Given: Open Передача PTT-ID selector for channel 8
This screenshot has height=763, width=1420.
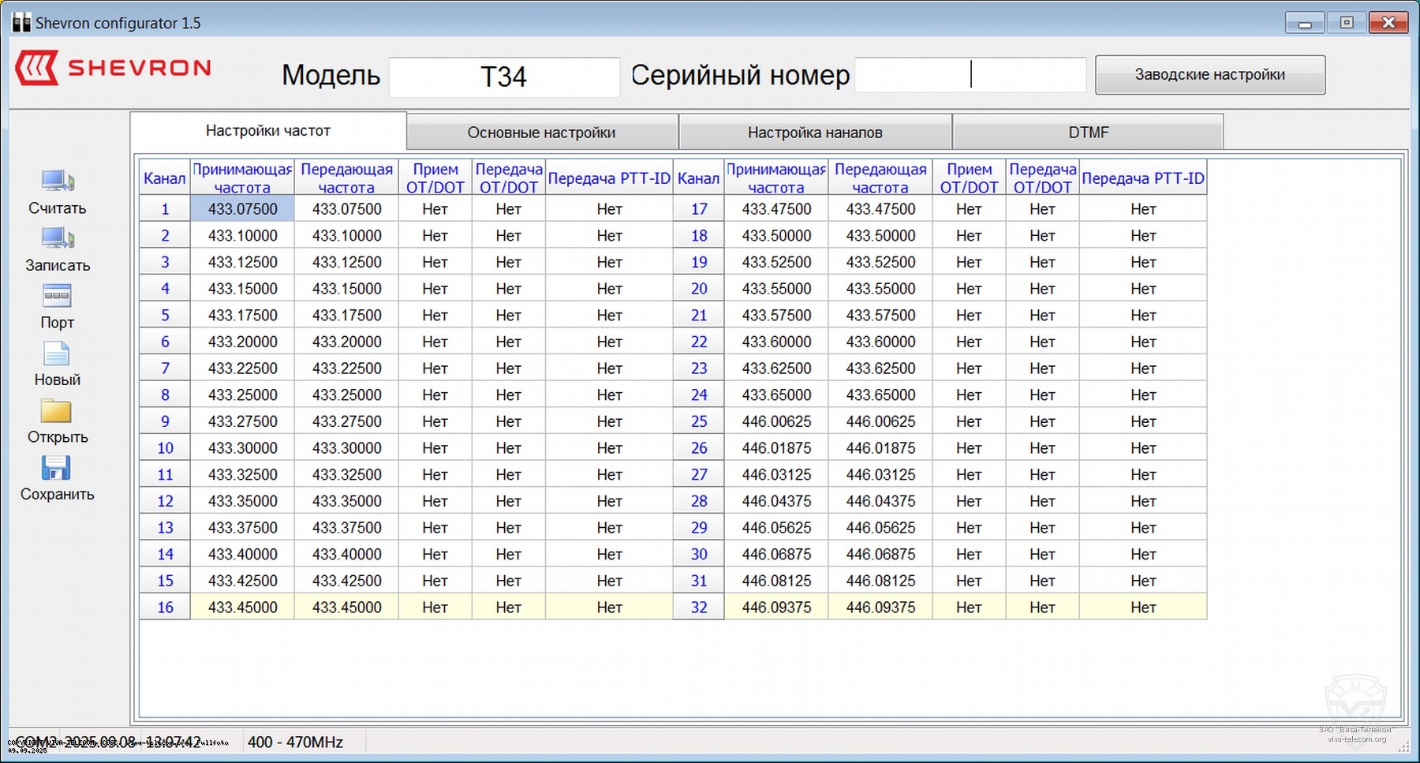Looking at the screenshot, I should coord(608,394).
